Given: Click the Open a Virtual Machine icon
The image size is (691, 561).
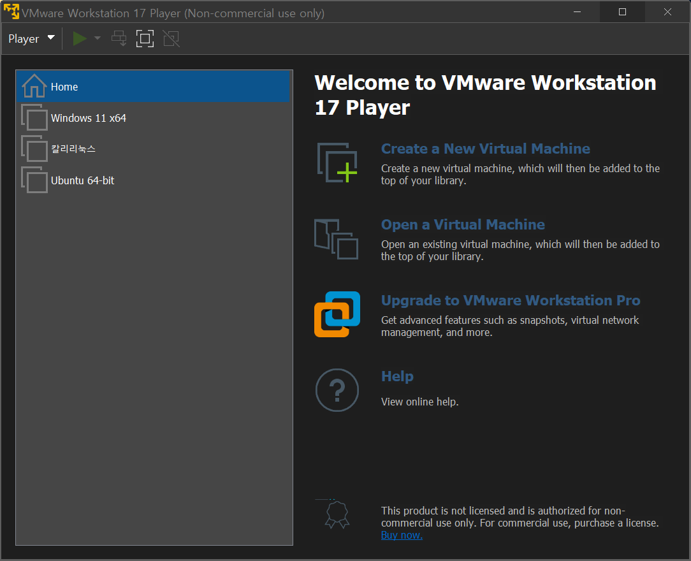Looking at the screenshot, I should tap(336, 239).
